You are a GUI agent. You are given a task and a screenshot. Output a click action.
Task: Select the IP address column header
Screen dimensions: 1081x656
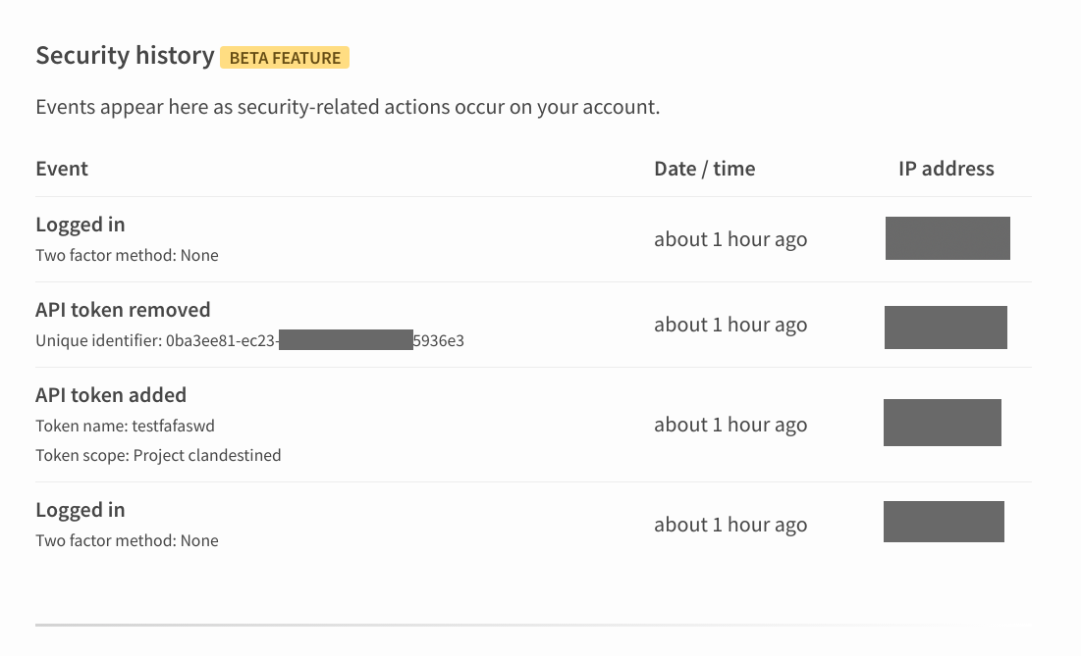(x=946, y=169)
